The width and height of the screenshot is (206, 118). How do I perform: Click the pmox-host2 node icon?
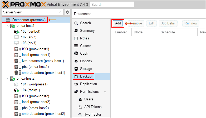point(12,79)
